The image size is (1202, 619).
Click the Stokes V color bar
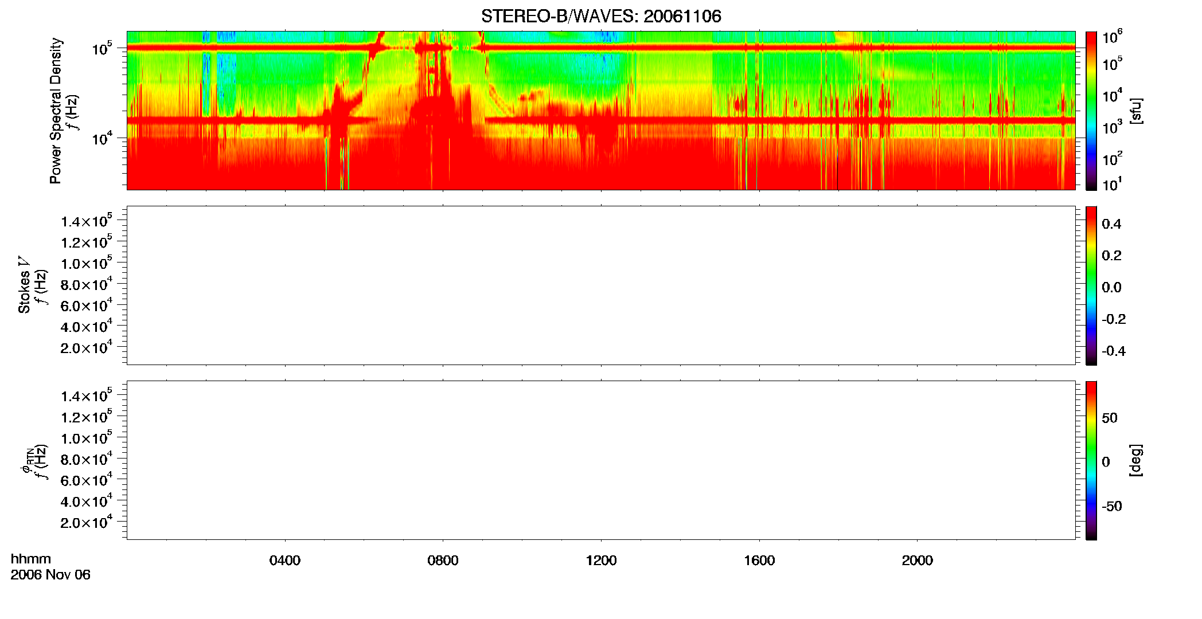[1091, 285]
